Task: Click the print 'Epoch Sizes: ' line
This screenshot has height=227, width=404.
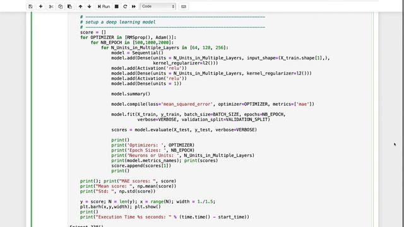Action: click(x=153, y=150)
